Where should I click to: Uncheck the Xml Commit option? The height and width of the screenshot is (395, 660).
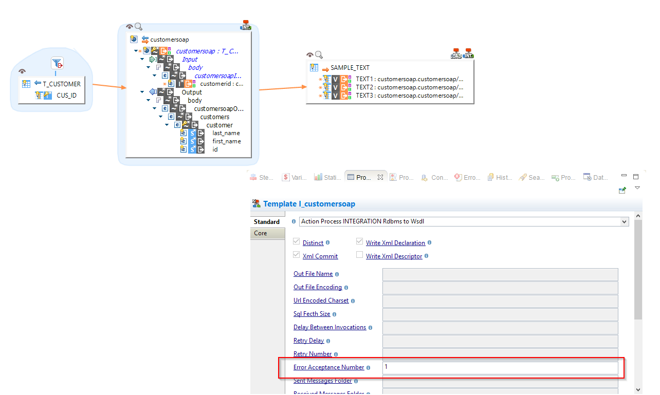(x=296, y=255)
